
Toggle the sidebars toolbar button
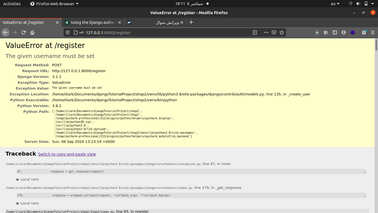point(335,32)
